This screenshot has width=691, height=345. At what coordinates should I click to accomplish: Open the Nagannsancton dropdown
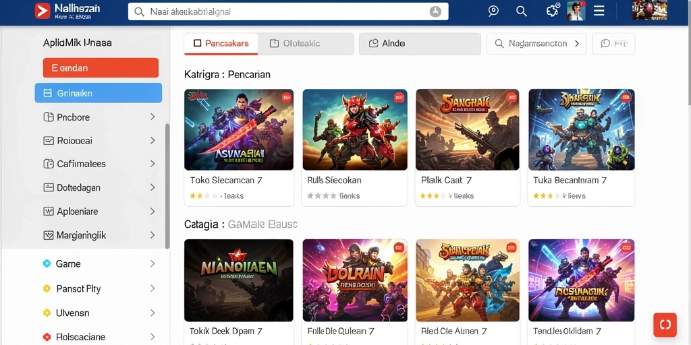pyautogui.click(x=536, y=44)
